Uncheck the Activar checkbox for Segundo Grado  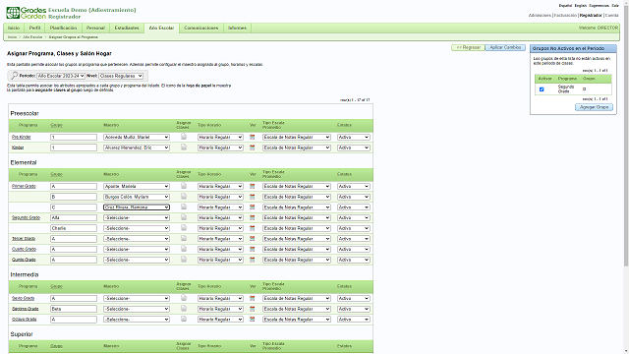(x=542, y=89)
